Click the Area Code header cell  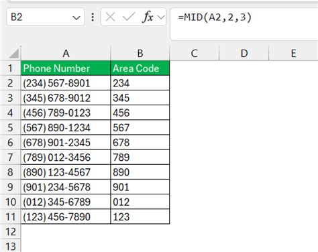(x=140, y=68)
